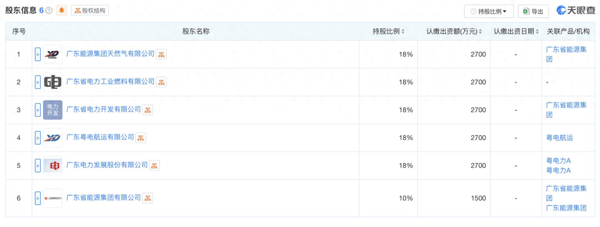The height and width of the screenshot is (227, 600).
Task: Open 广东省电力工业燃料有限公司 link
Action: coord(110,81)
